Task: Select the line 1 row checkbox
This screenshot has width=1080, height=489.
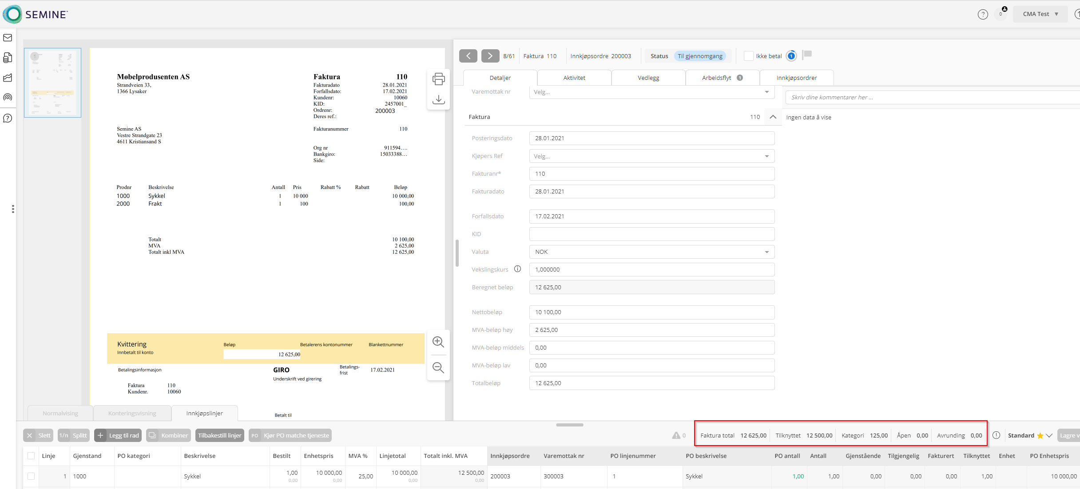Action: (31, 476)
